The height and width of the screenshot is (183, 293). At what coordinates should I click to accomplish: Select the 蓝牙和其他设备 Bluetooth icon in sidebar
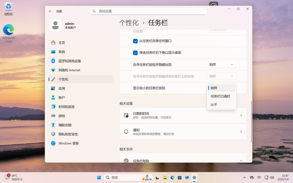(x=53, y=61)
